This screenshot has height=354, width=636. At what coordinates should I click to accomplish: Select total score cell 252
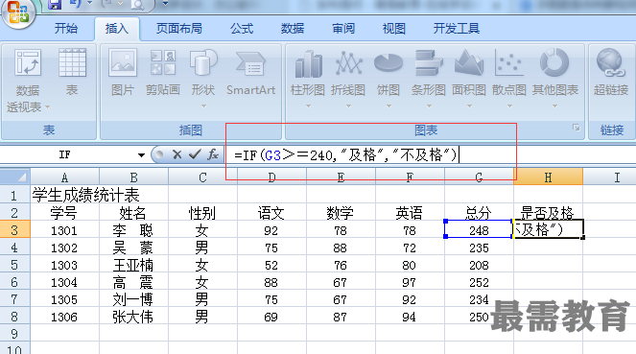point(479,282)
